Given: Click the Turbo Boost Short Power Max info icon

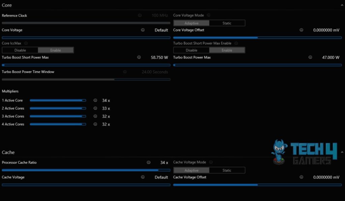Looking at the screenshot, I should pyautogui.click(x=139, y=57).
